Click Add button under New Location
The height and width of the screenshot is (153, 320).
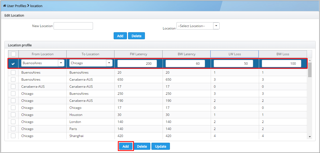120,36
